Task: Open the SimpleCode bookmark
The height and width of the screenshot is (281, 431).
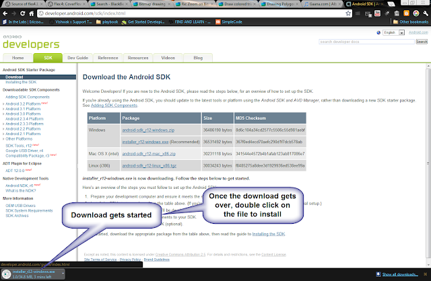Action: tap(229, 22)
